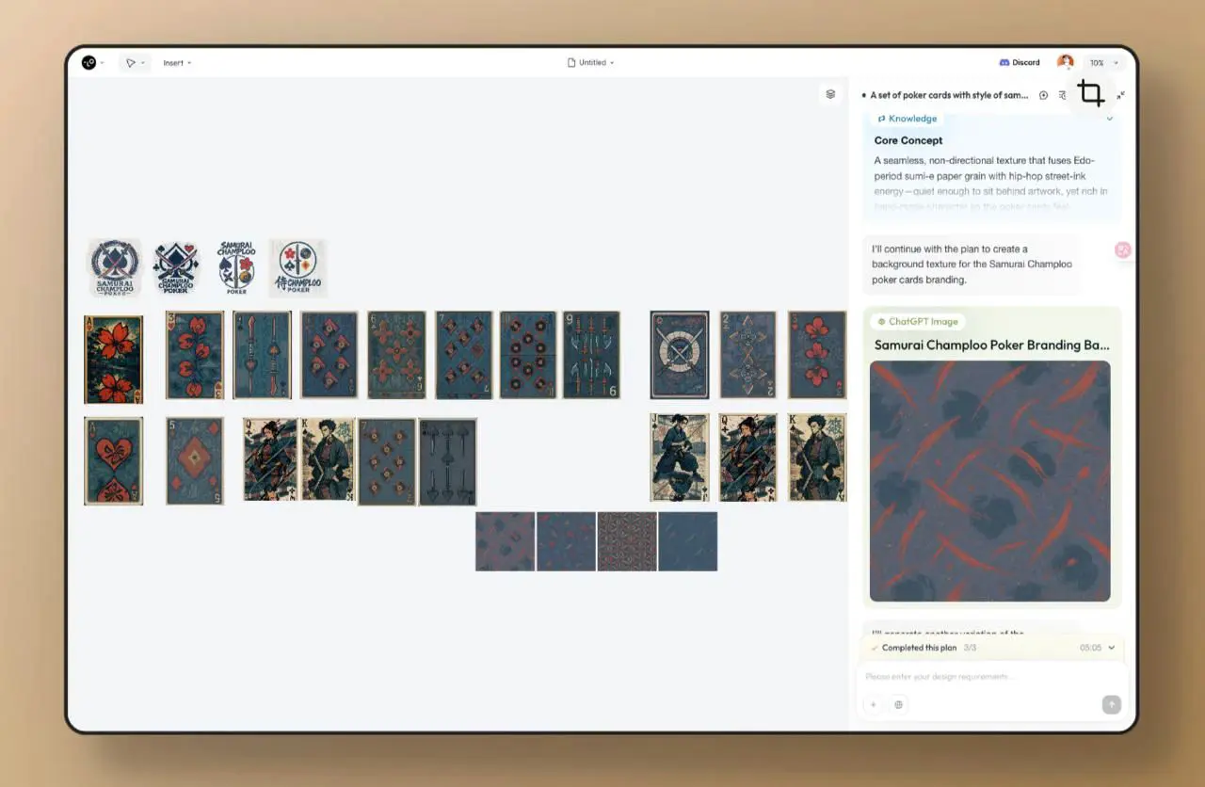The width and height of the screenshot is (1205, 787).
Task: Open the layers panel icon
Action: point(830,94)
